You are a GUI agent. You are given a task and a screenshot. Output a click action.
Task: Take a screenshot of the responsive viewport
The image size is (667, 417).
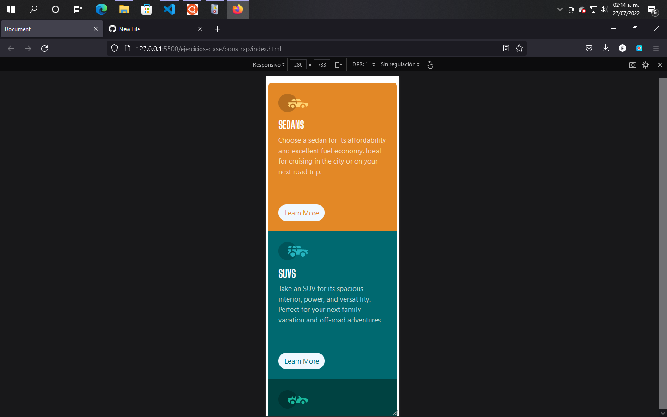(632, 65)
